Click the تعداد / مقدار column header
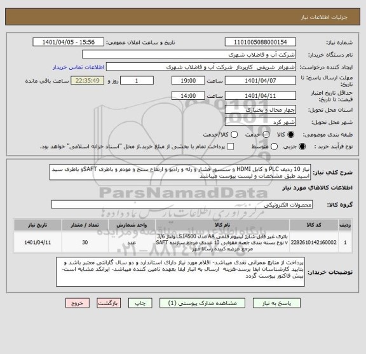Viewport: 366px width, 354px height. pos(85,225)
